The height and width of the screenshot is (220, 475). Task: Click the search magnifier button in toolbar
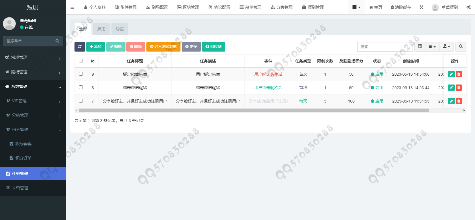(461, 47)
